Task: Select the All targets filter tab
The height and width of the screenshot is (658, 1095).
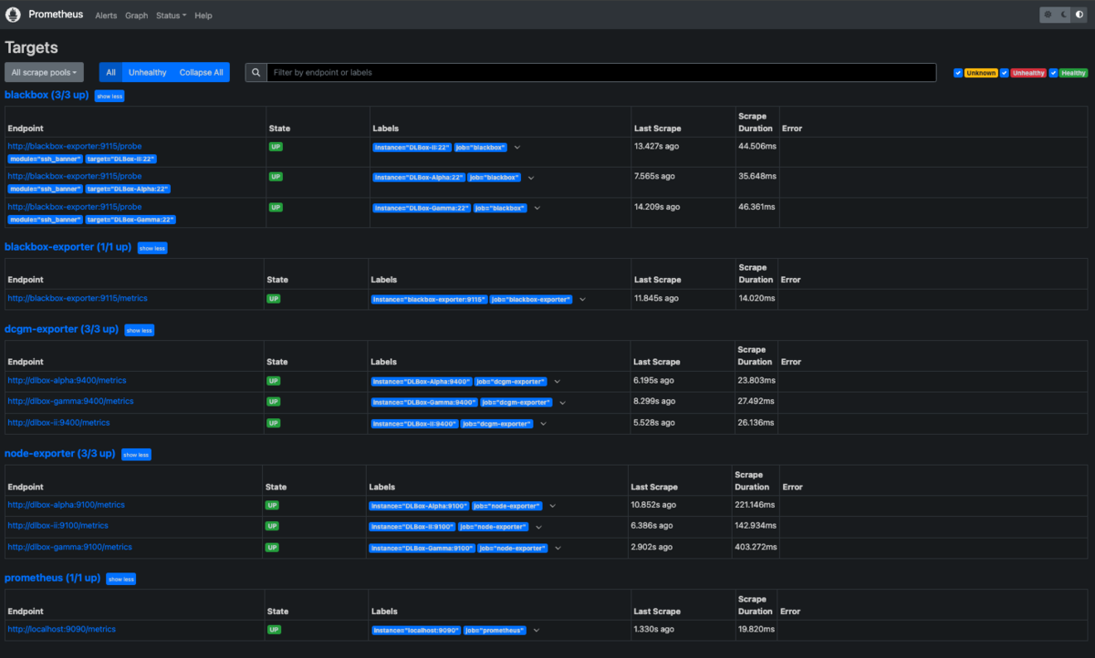Action: point(110,72)
